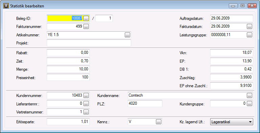This screenshot has width=260, height=133.
Task: Click the Preiseinheit field showing 100
Action: pyautogui.click(x=68, y=77)
